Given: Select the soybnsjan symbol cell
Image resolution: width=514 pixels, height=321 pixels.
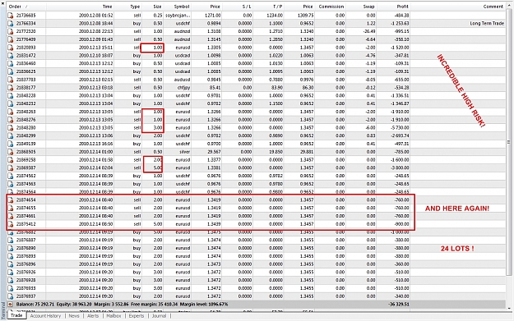Looking at the screenshot, I should pos(178,16).
